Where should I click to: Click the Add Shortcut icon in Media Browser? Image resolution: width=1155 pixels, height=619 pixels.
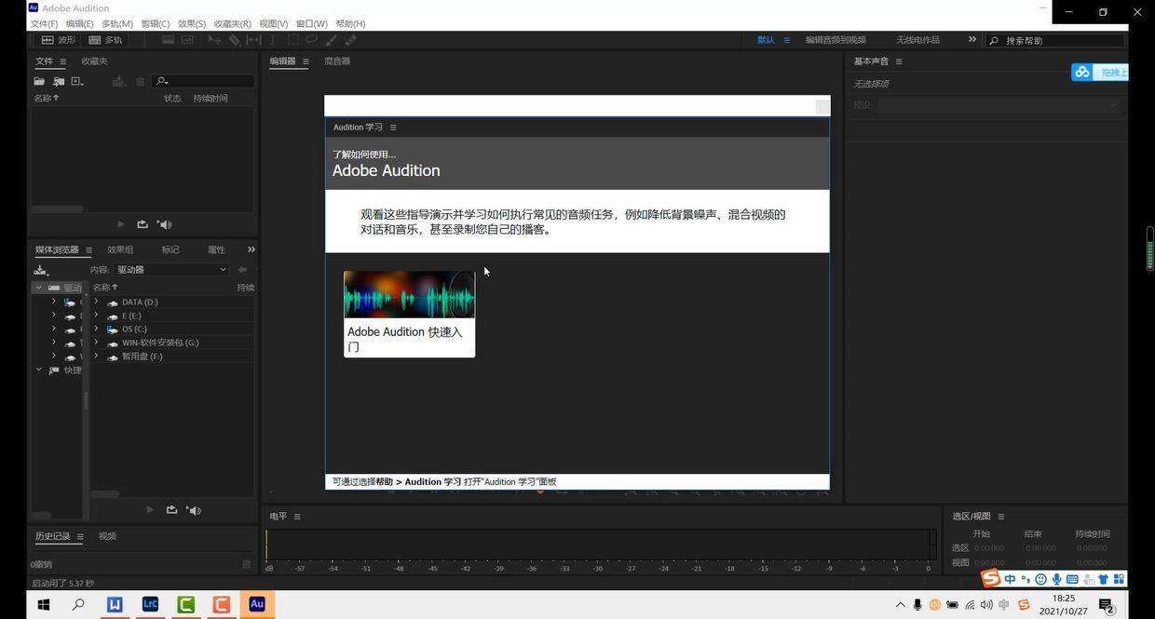point(40,270)
